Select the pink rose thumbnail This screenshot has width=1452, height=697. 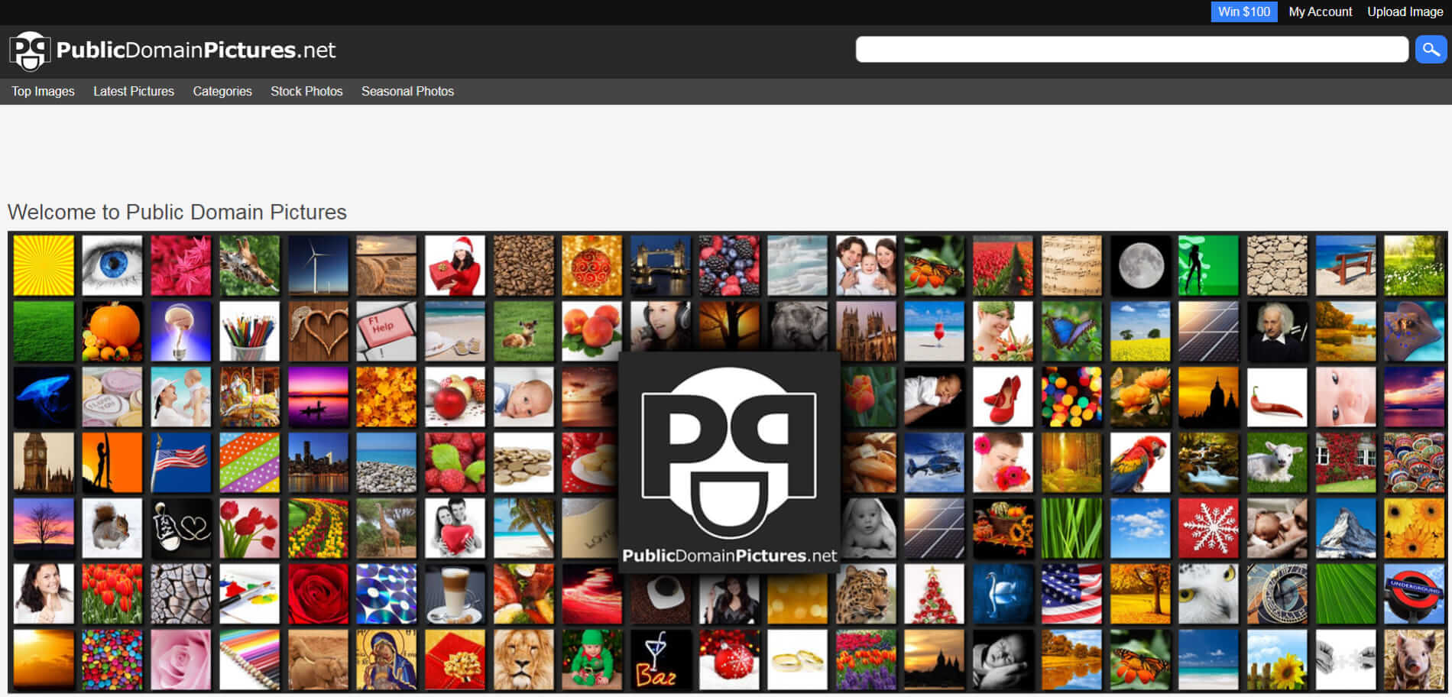pos(180,660)
